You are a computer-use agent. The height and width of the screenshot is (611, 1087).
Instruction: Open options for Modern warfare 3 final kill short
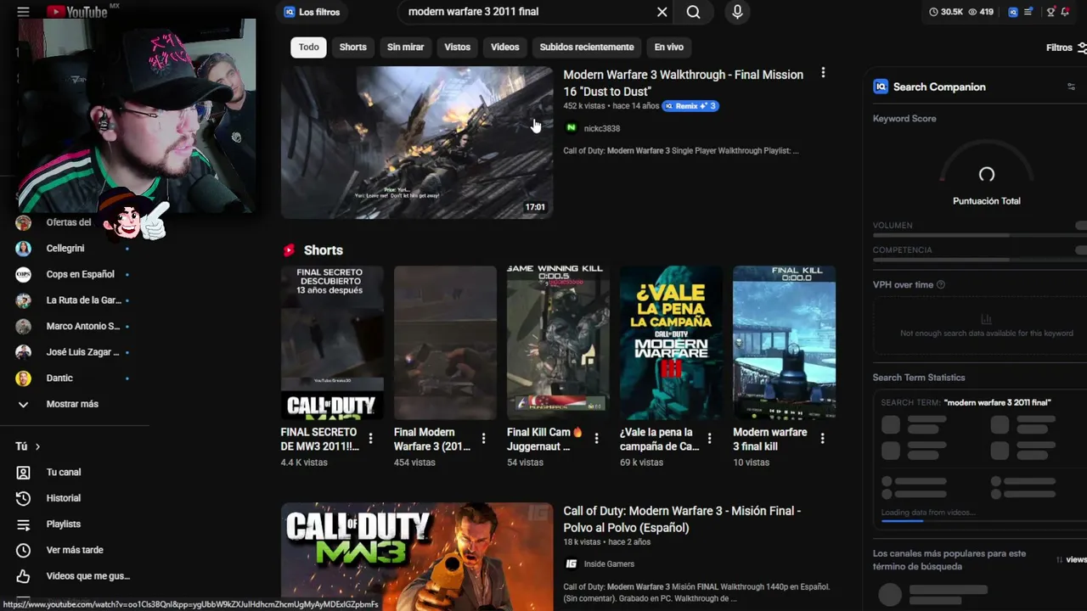coord(822,438)
